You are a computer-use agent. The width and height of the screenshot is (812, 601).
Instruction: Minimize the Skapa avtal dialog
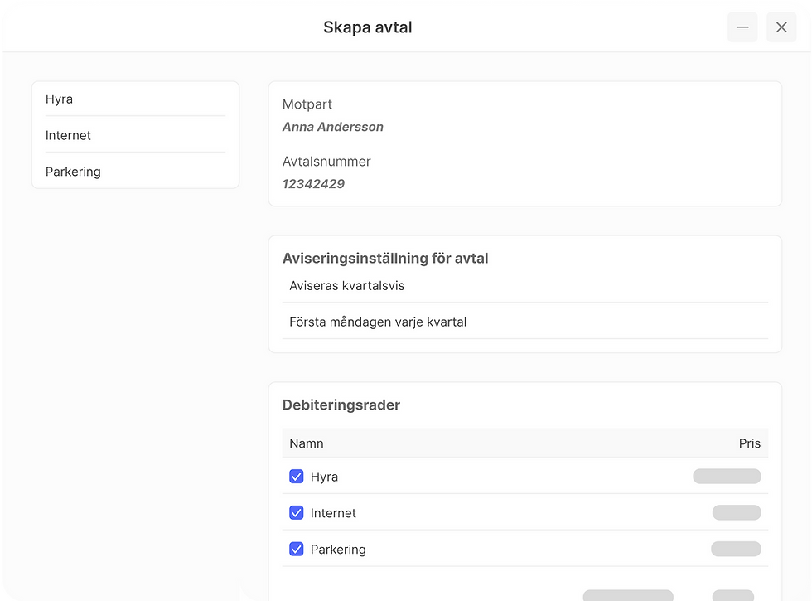[742, 27]
